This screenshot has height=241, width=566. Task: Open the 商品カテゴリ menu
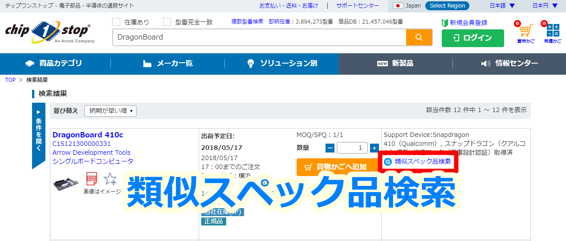pyautogui.click(x=54, y=64)
